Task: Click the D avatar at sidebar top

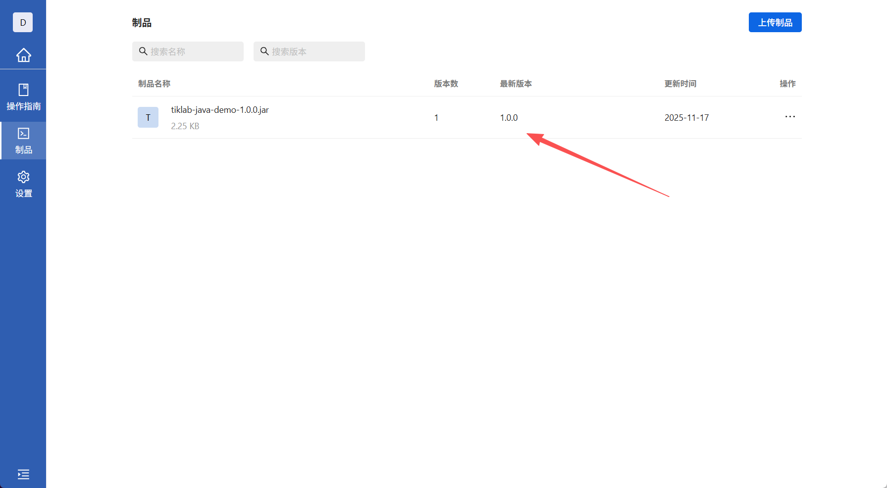Action: coord(22,22)
